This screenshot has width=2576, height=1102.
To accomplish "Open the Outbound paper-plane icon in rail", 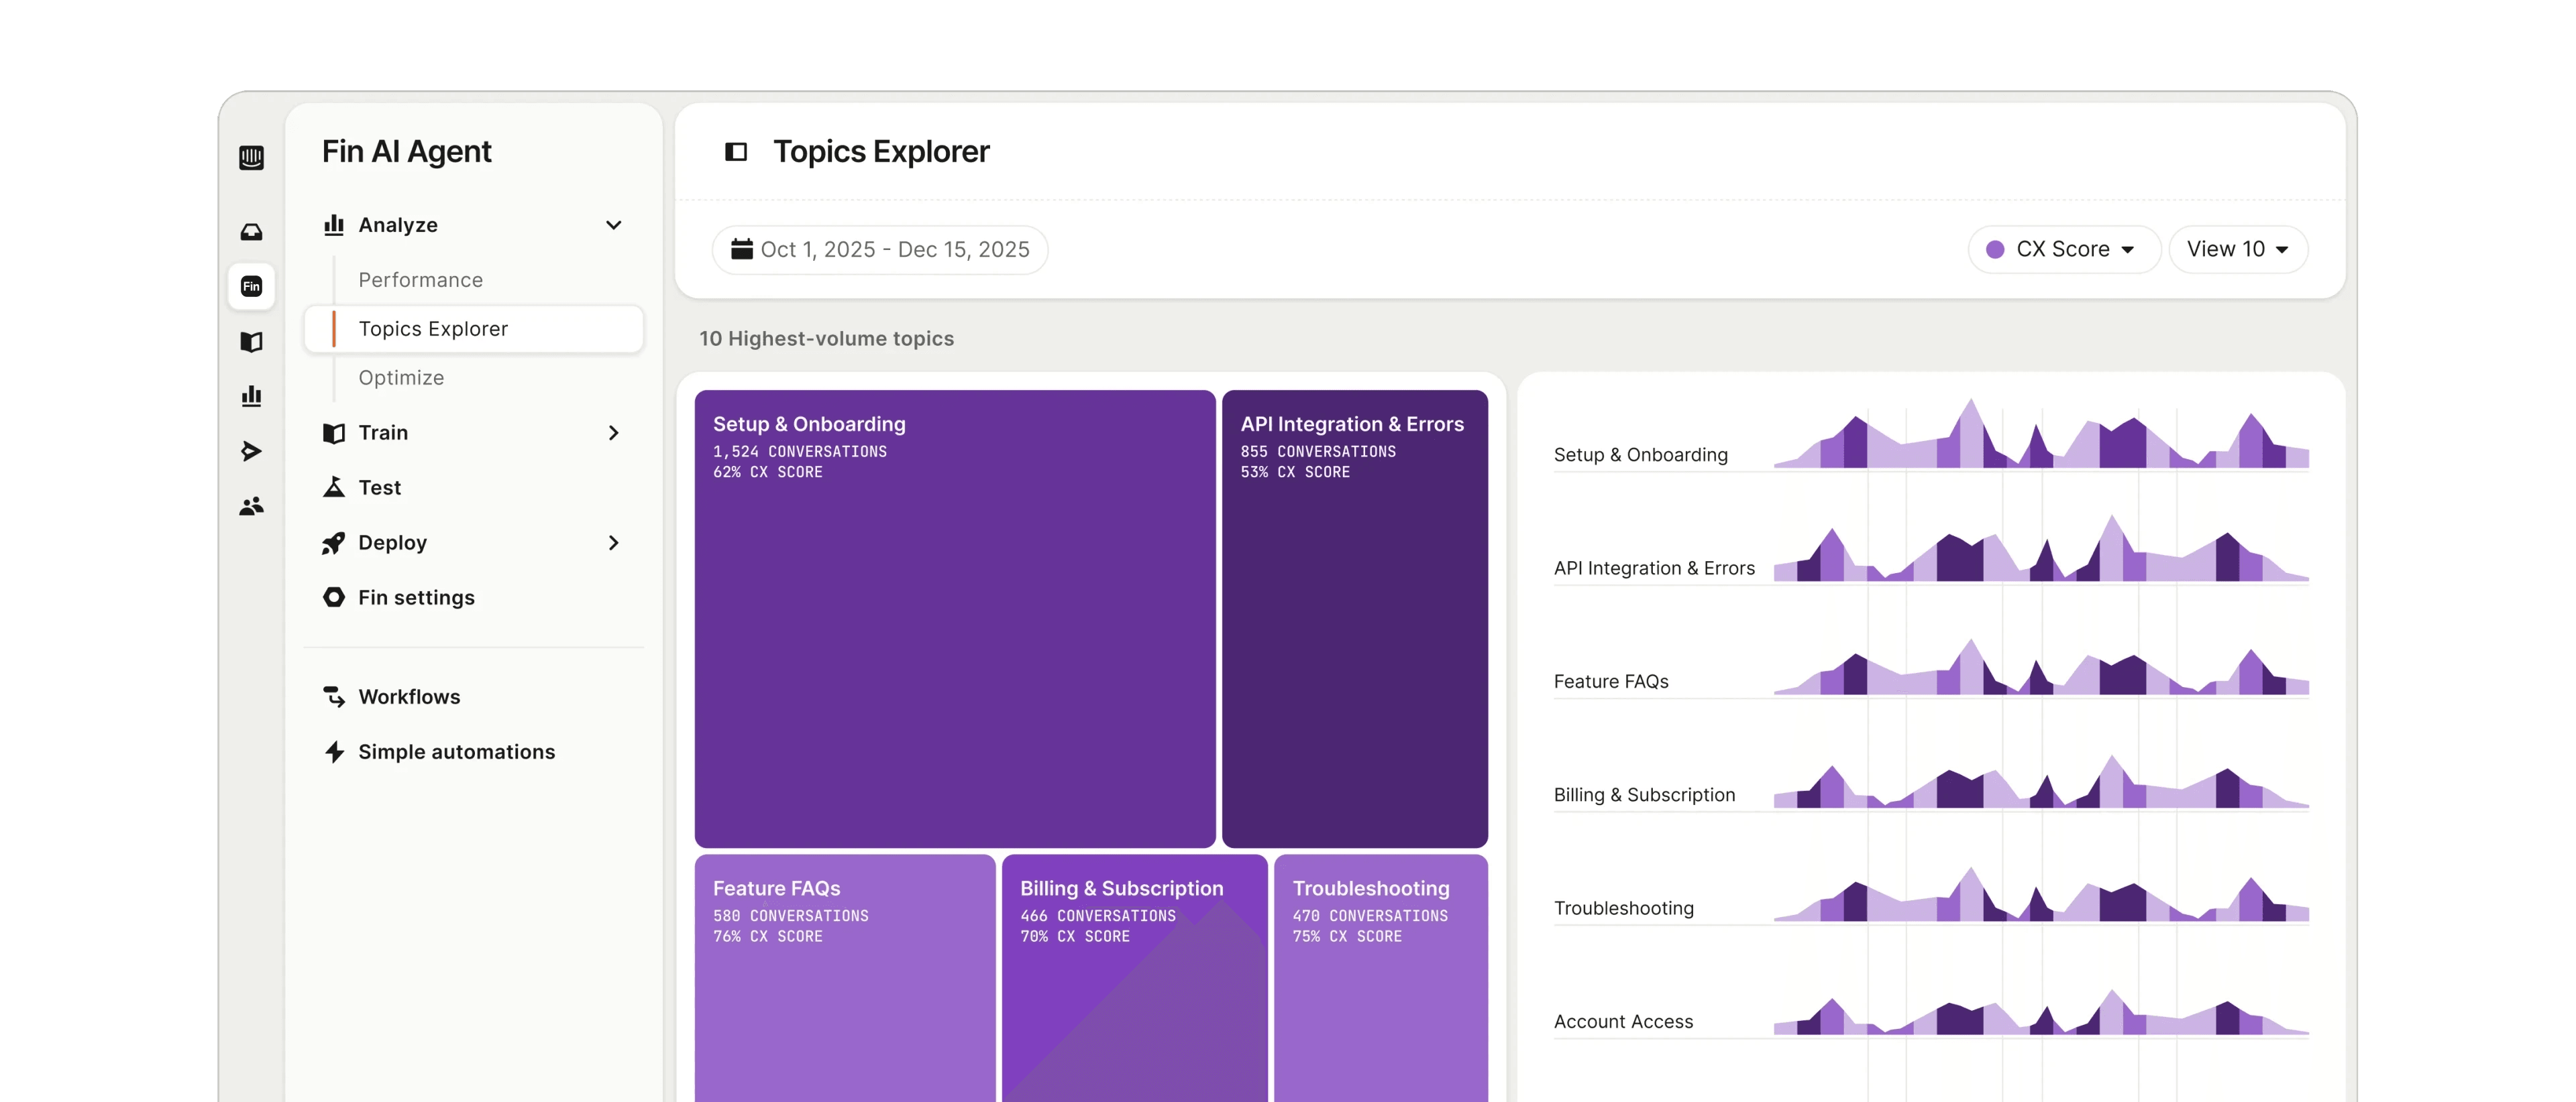I will point(251,452).
